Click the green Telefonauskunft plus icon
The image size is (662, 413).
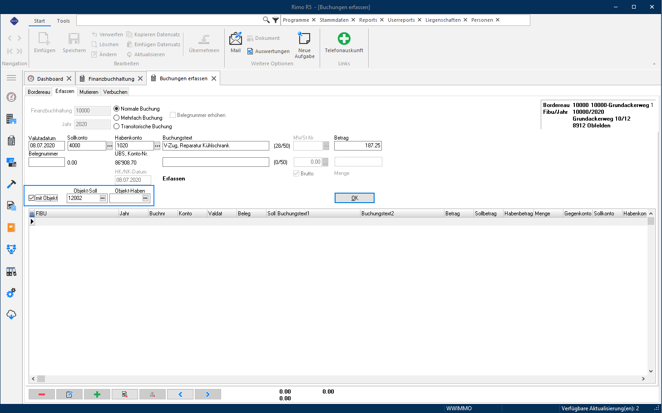(x=344, y=39)
